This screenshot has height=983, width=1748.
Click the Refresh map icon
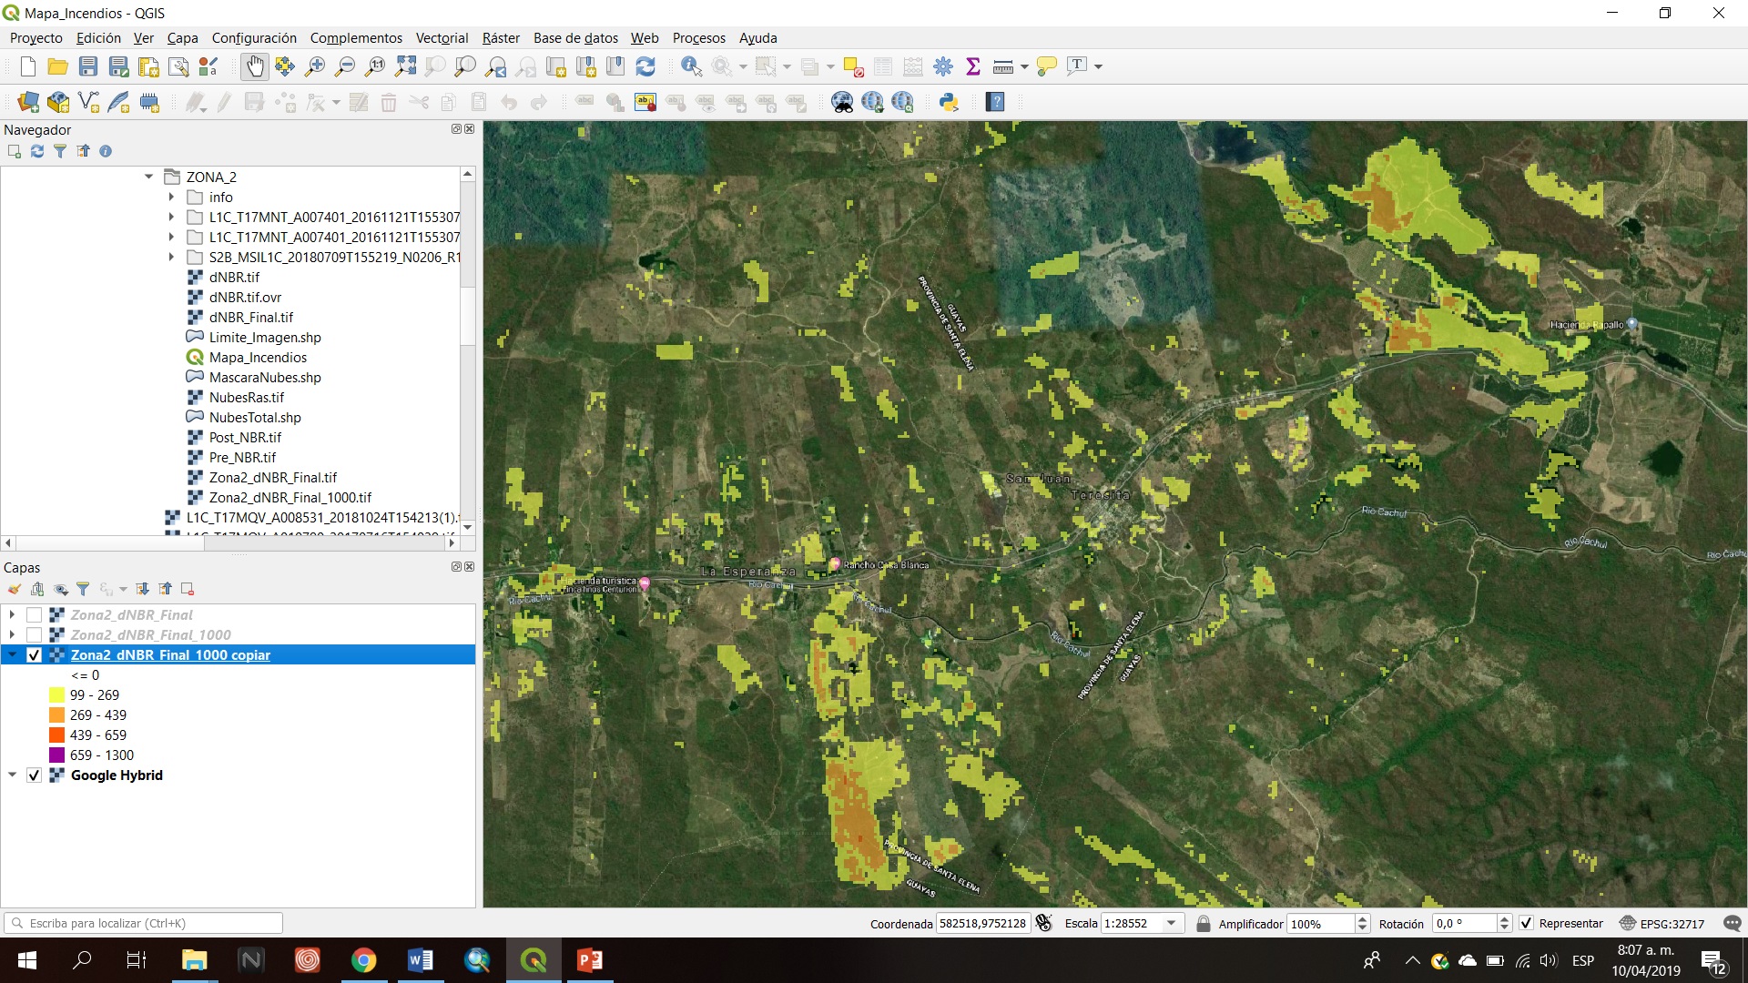tap(645, 66)
